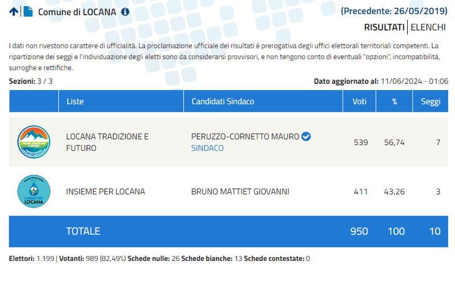Viewport: 455px width, 287px height.
Task: Click the Liste column header
Action: coord(75,102)
